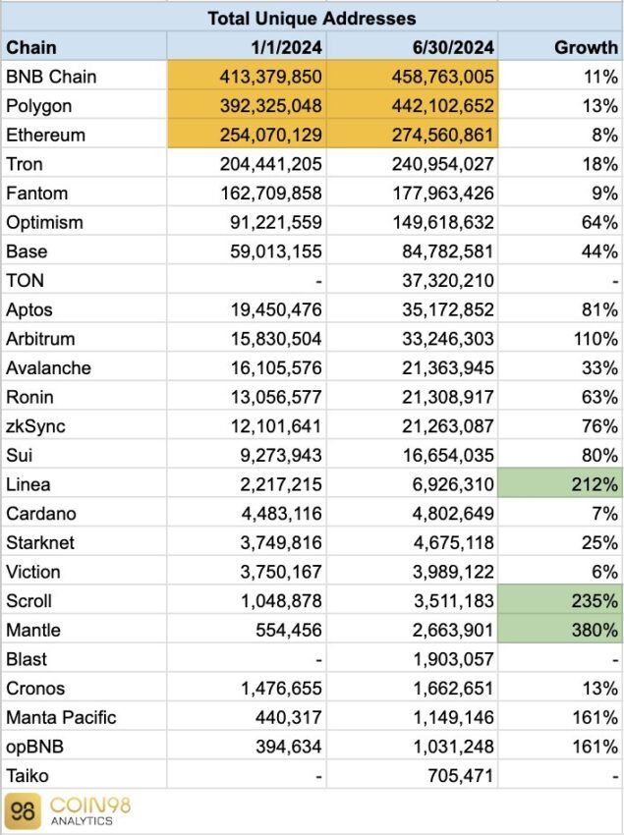Select the Taiko 705,471 cell
624x835 pixels.
pyautogui.click(x=413, y=775)
